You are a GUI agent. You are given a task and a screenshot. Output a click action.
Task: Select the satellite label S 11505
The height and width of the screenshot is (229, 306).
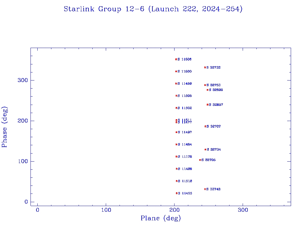(185, 96)
